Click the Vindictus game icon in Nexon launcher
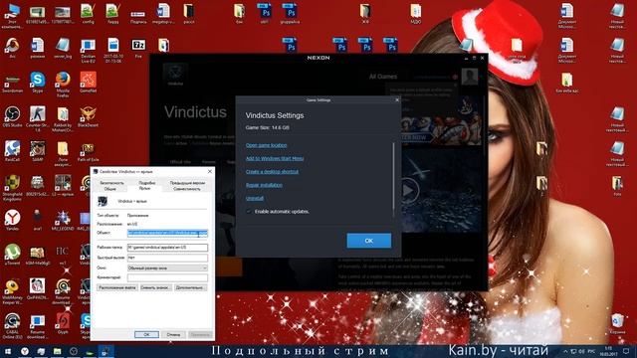637x358 pixels. 175,74
